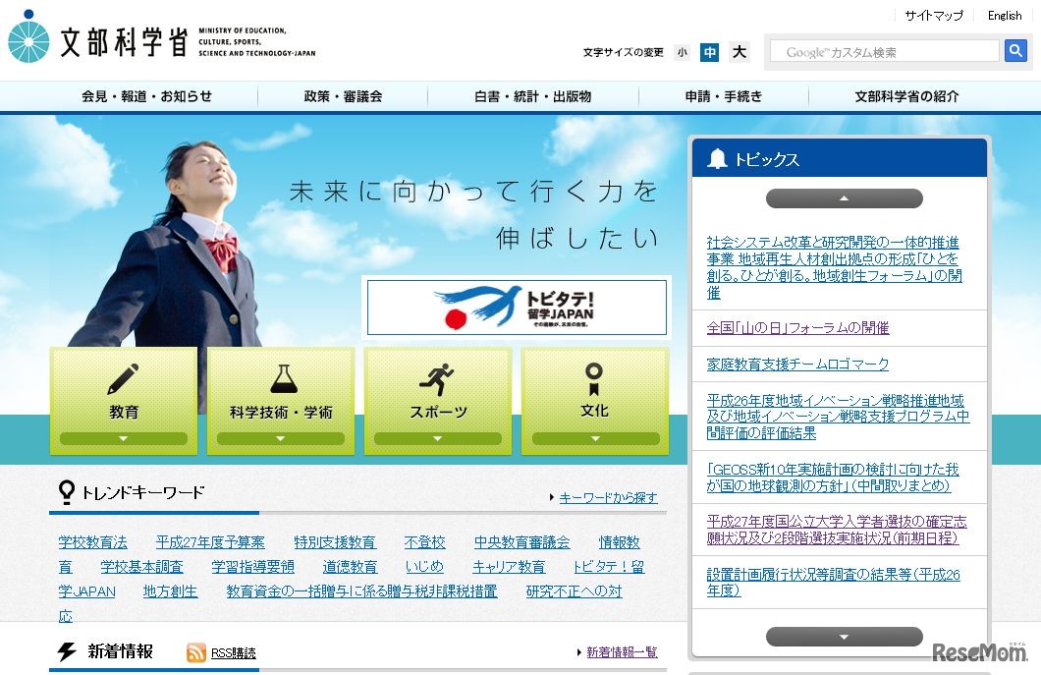This screenshot has height=675, width=1041.
Task: Switch text size to 小
Action: coord(682,52)
